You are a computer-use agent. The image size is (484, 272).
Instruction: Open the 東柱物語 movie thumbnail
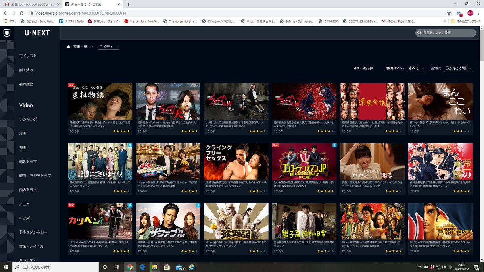[x=100, y=101]
